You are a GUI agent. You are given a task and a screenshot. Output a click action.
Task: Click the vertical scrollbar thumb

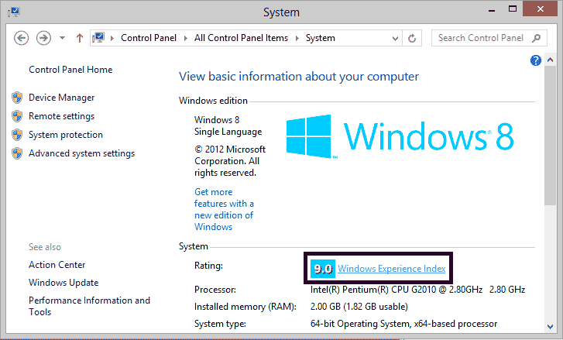[x=550, y=136]
